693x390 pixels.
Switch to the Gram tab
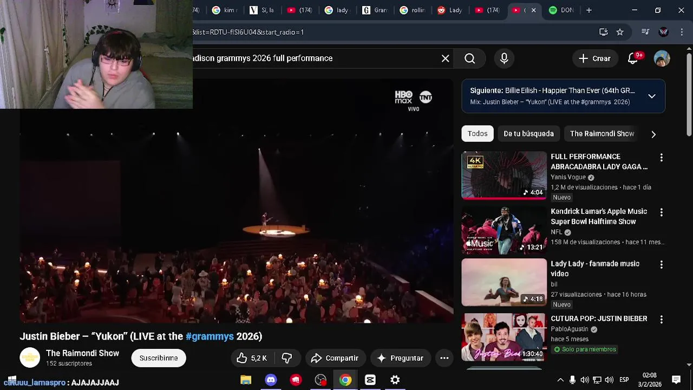click(375, 10)
